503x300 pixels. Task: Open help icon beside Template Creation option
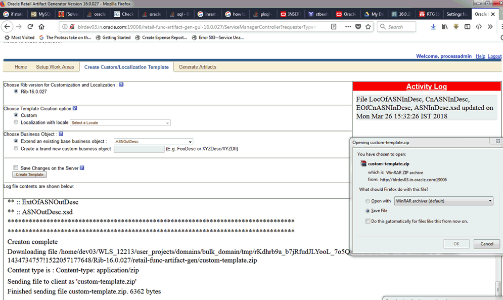[75, 108]
